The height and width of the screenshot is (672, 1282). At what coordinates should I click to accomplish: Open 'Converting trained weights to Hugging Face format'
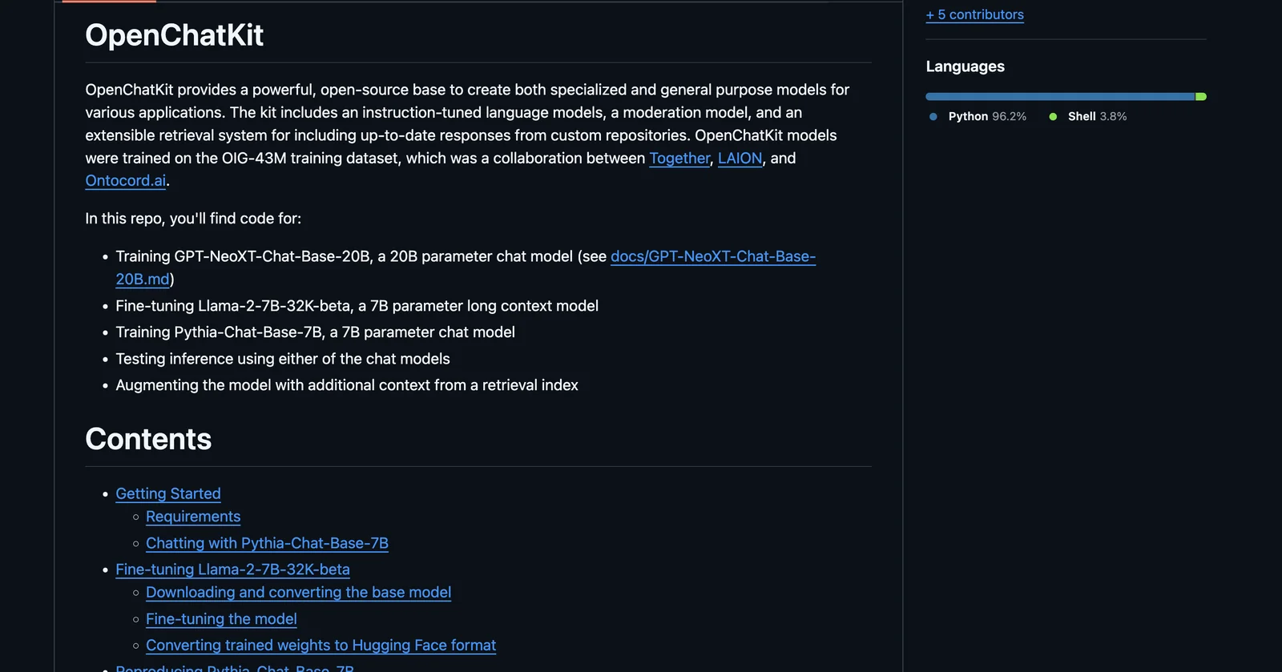(320, 646)
